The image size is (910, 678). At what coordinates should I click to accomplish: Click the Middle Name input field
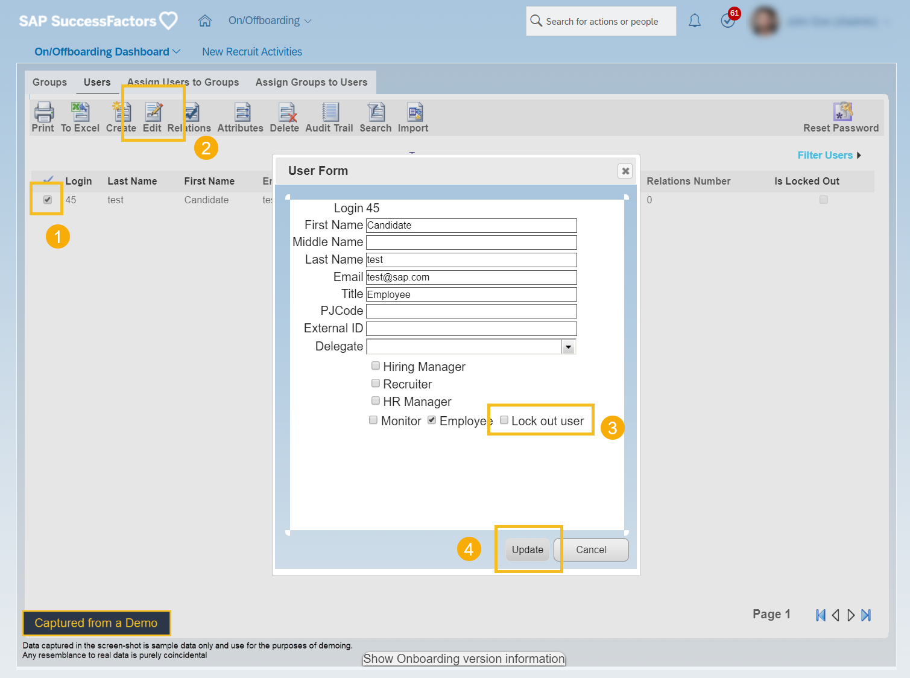pyautogui.click(x=472, y=242)
